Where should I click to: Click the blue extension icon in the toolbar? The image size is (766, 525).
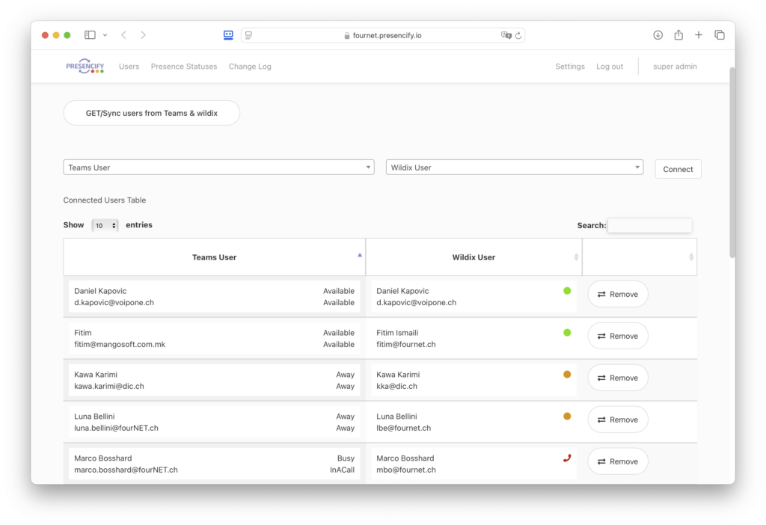click(228, 35)
